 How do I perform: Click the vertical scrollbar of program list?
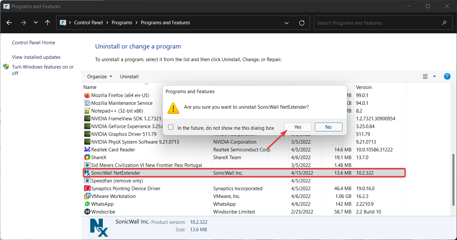tap(454, 180)
